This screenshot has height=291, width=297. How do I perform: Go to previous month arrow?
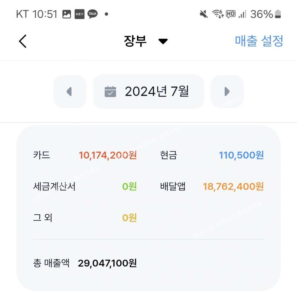70,92
